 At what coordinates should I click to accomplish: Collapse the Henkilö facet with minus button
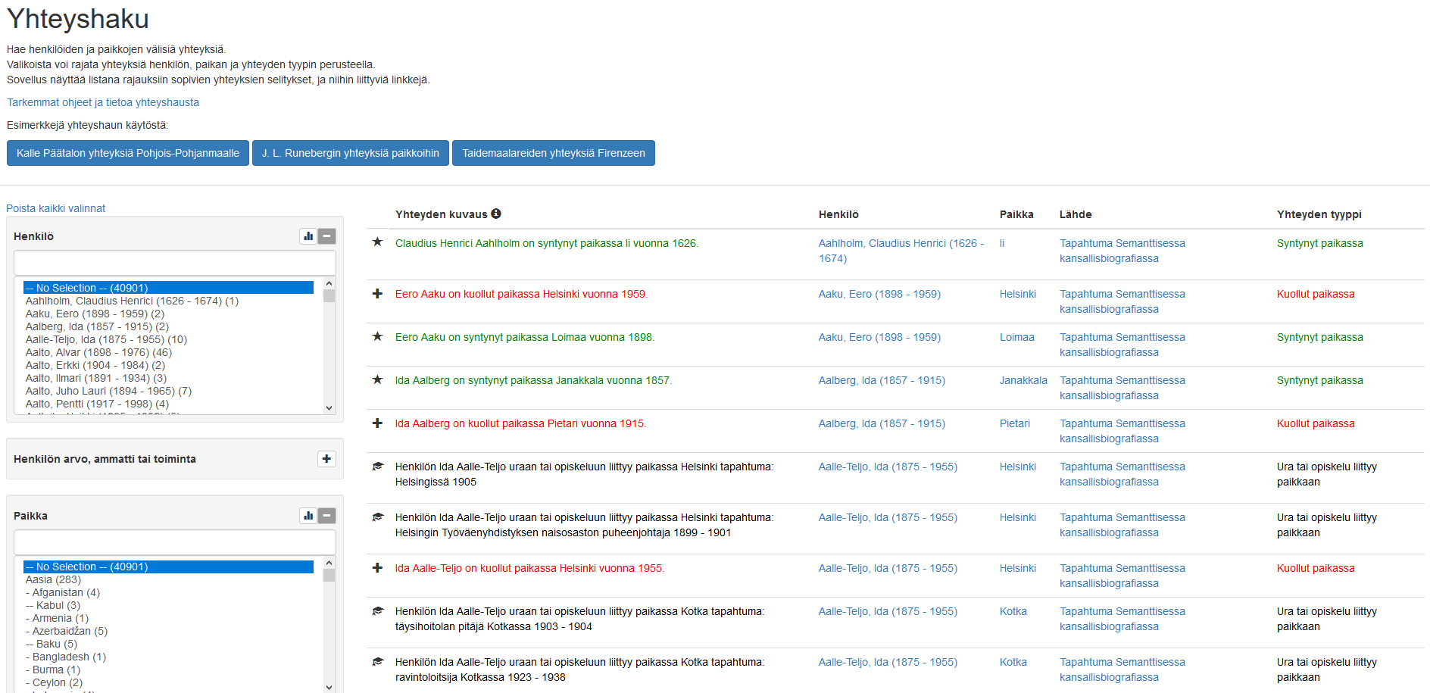tap(326, 236)
